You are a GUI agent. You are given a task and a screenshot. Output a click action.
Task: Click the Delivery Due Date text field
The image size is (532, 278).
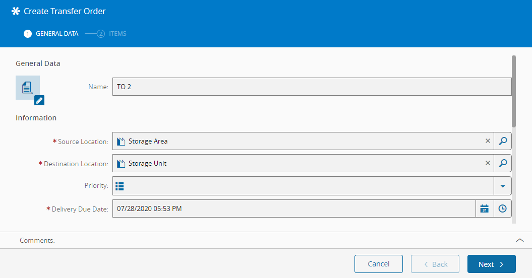(x=293, y=208)
